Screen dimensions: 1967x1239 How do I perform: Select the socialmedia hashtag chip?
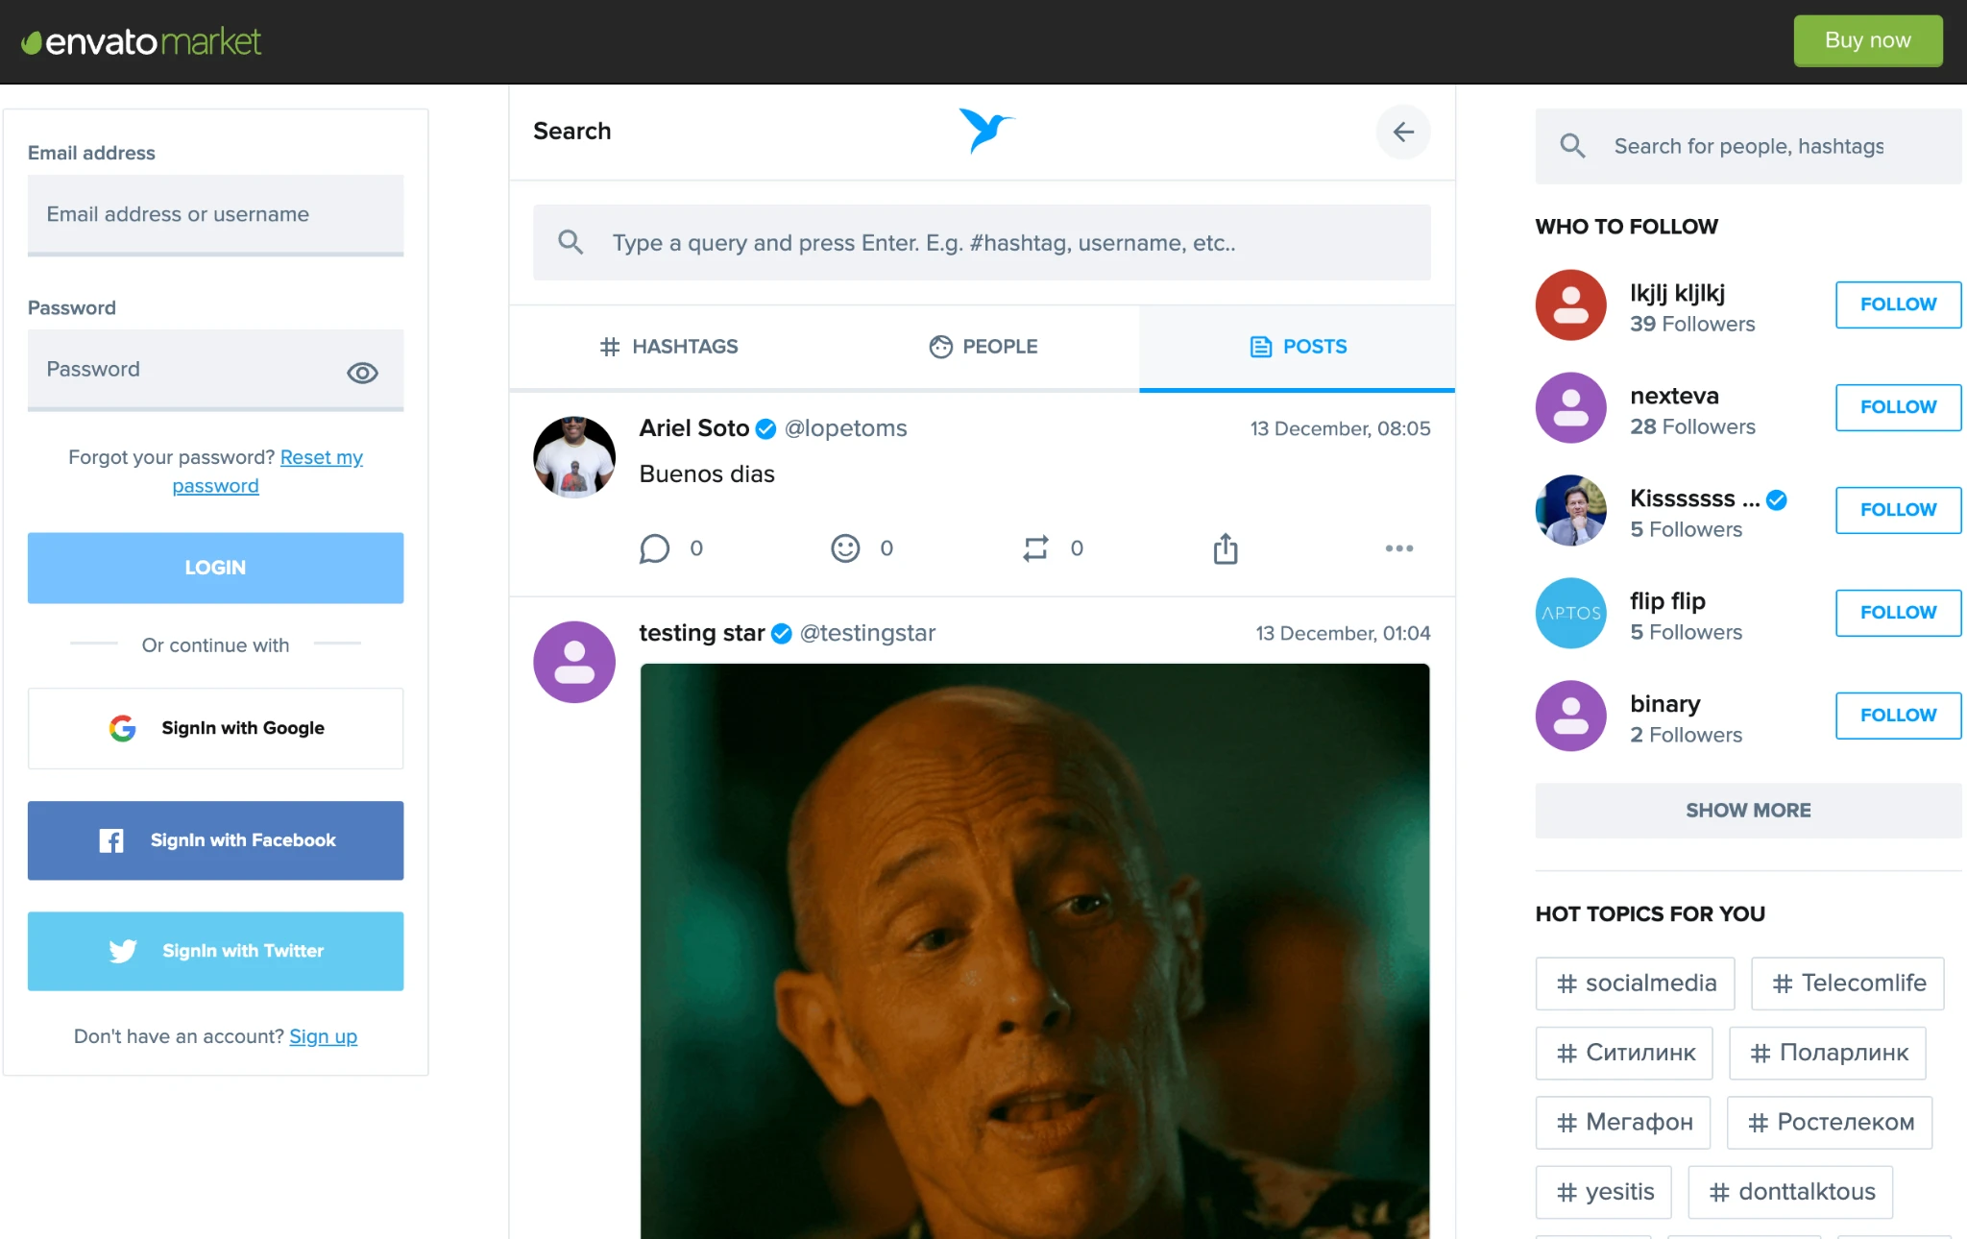(1635, 984)
